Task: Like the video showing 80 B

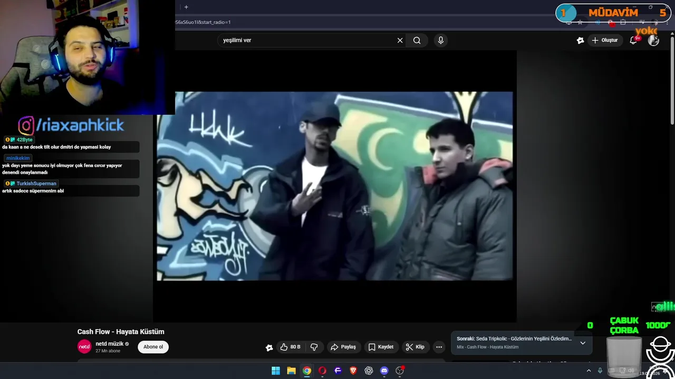Action: tap(290, 347)
